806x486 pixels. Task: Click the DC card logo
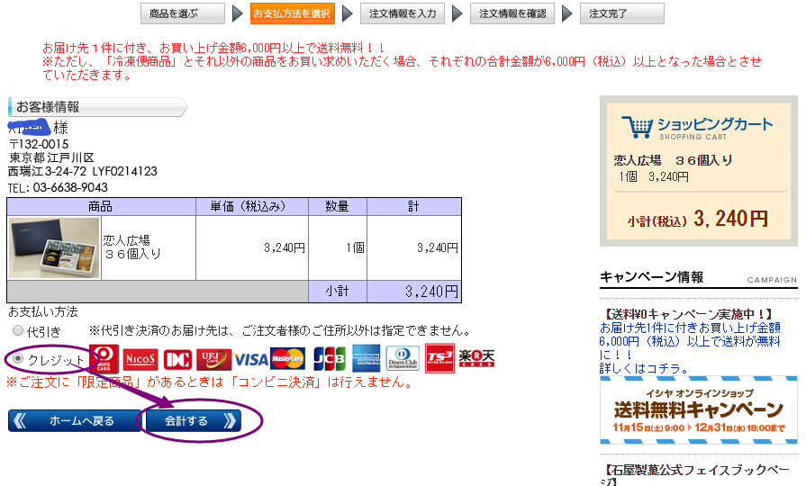point(176,360)
